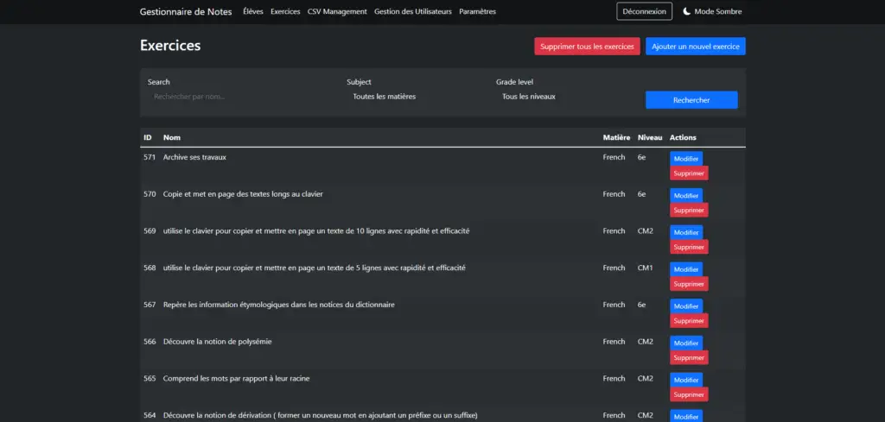
Task: Click the Niveau column header
Action: 650,137
